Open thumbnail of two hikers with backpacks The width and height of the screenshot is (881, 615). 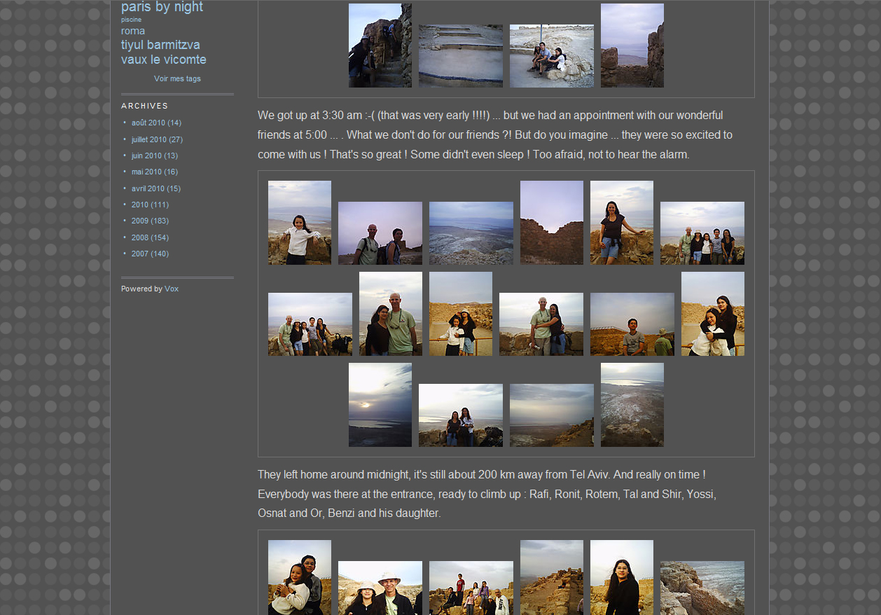pos(380,233)
